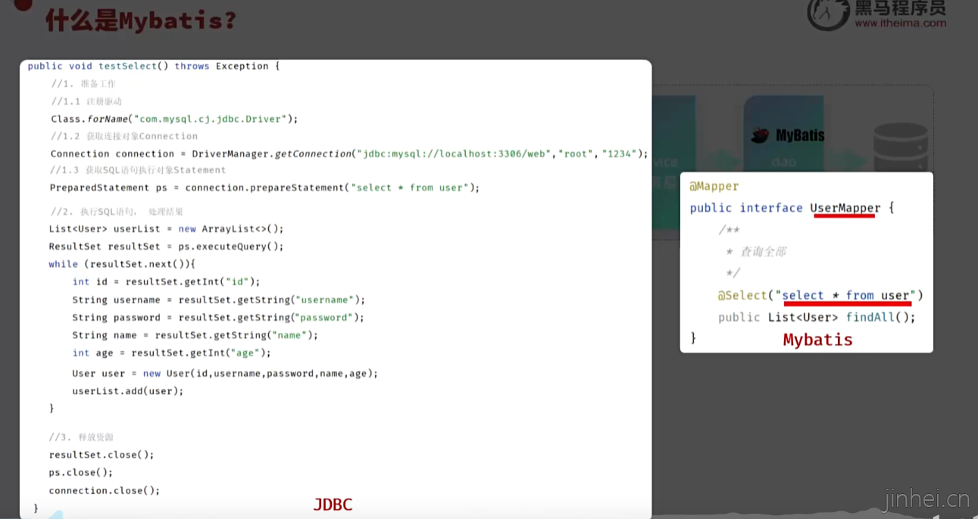Select the new ArrayList<>() userList line

pos(166,228)
